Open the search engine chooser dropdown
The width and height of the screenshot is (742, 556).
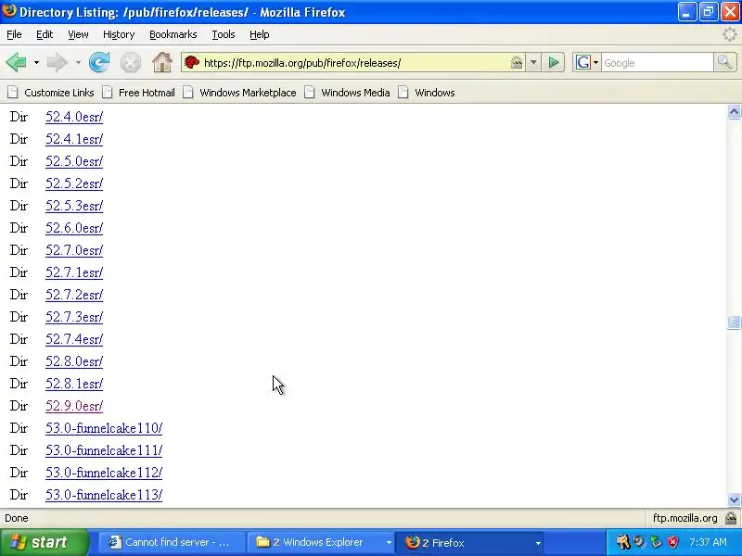click(595, 62)
